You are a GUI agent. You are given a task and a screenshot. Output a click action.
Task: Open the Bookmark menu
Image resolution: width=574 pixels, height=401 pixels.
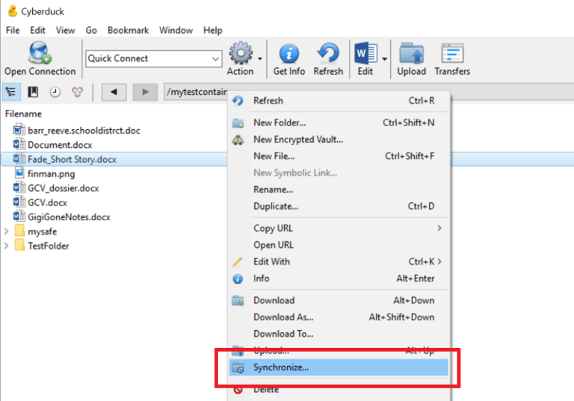coord(128,30)
